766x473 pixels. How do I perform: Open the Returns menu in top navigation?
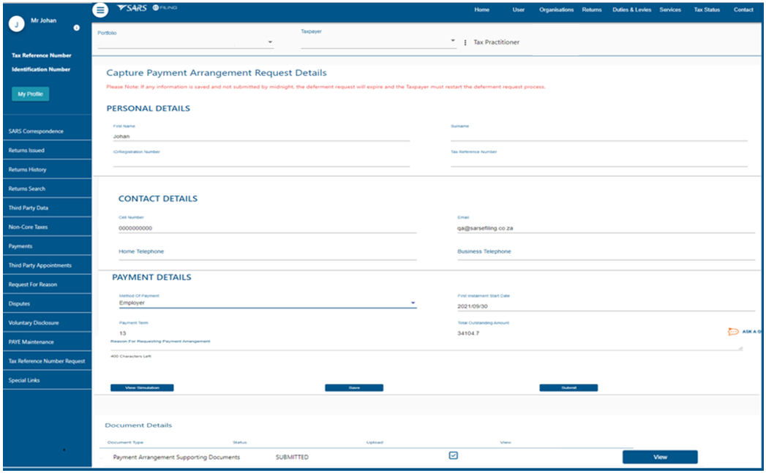[x=592, y=10]
